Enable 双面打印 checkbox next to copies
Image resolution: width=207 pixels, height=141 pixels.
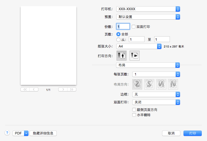[x=134, y=27]
